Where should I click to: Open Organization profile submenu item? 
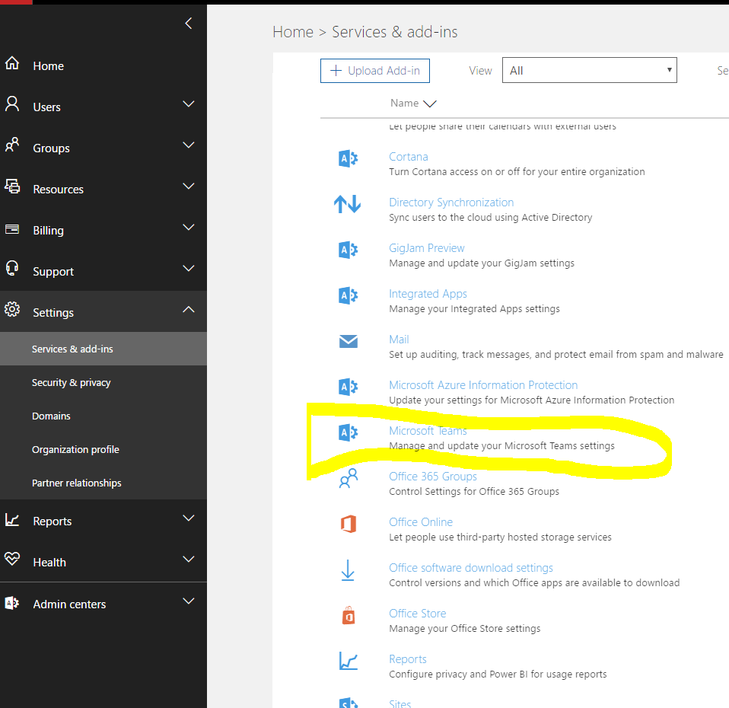pyautogui.click(x=103, y=449)
